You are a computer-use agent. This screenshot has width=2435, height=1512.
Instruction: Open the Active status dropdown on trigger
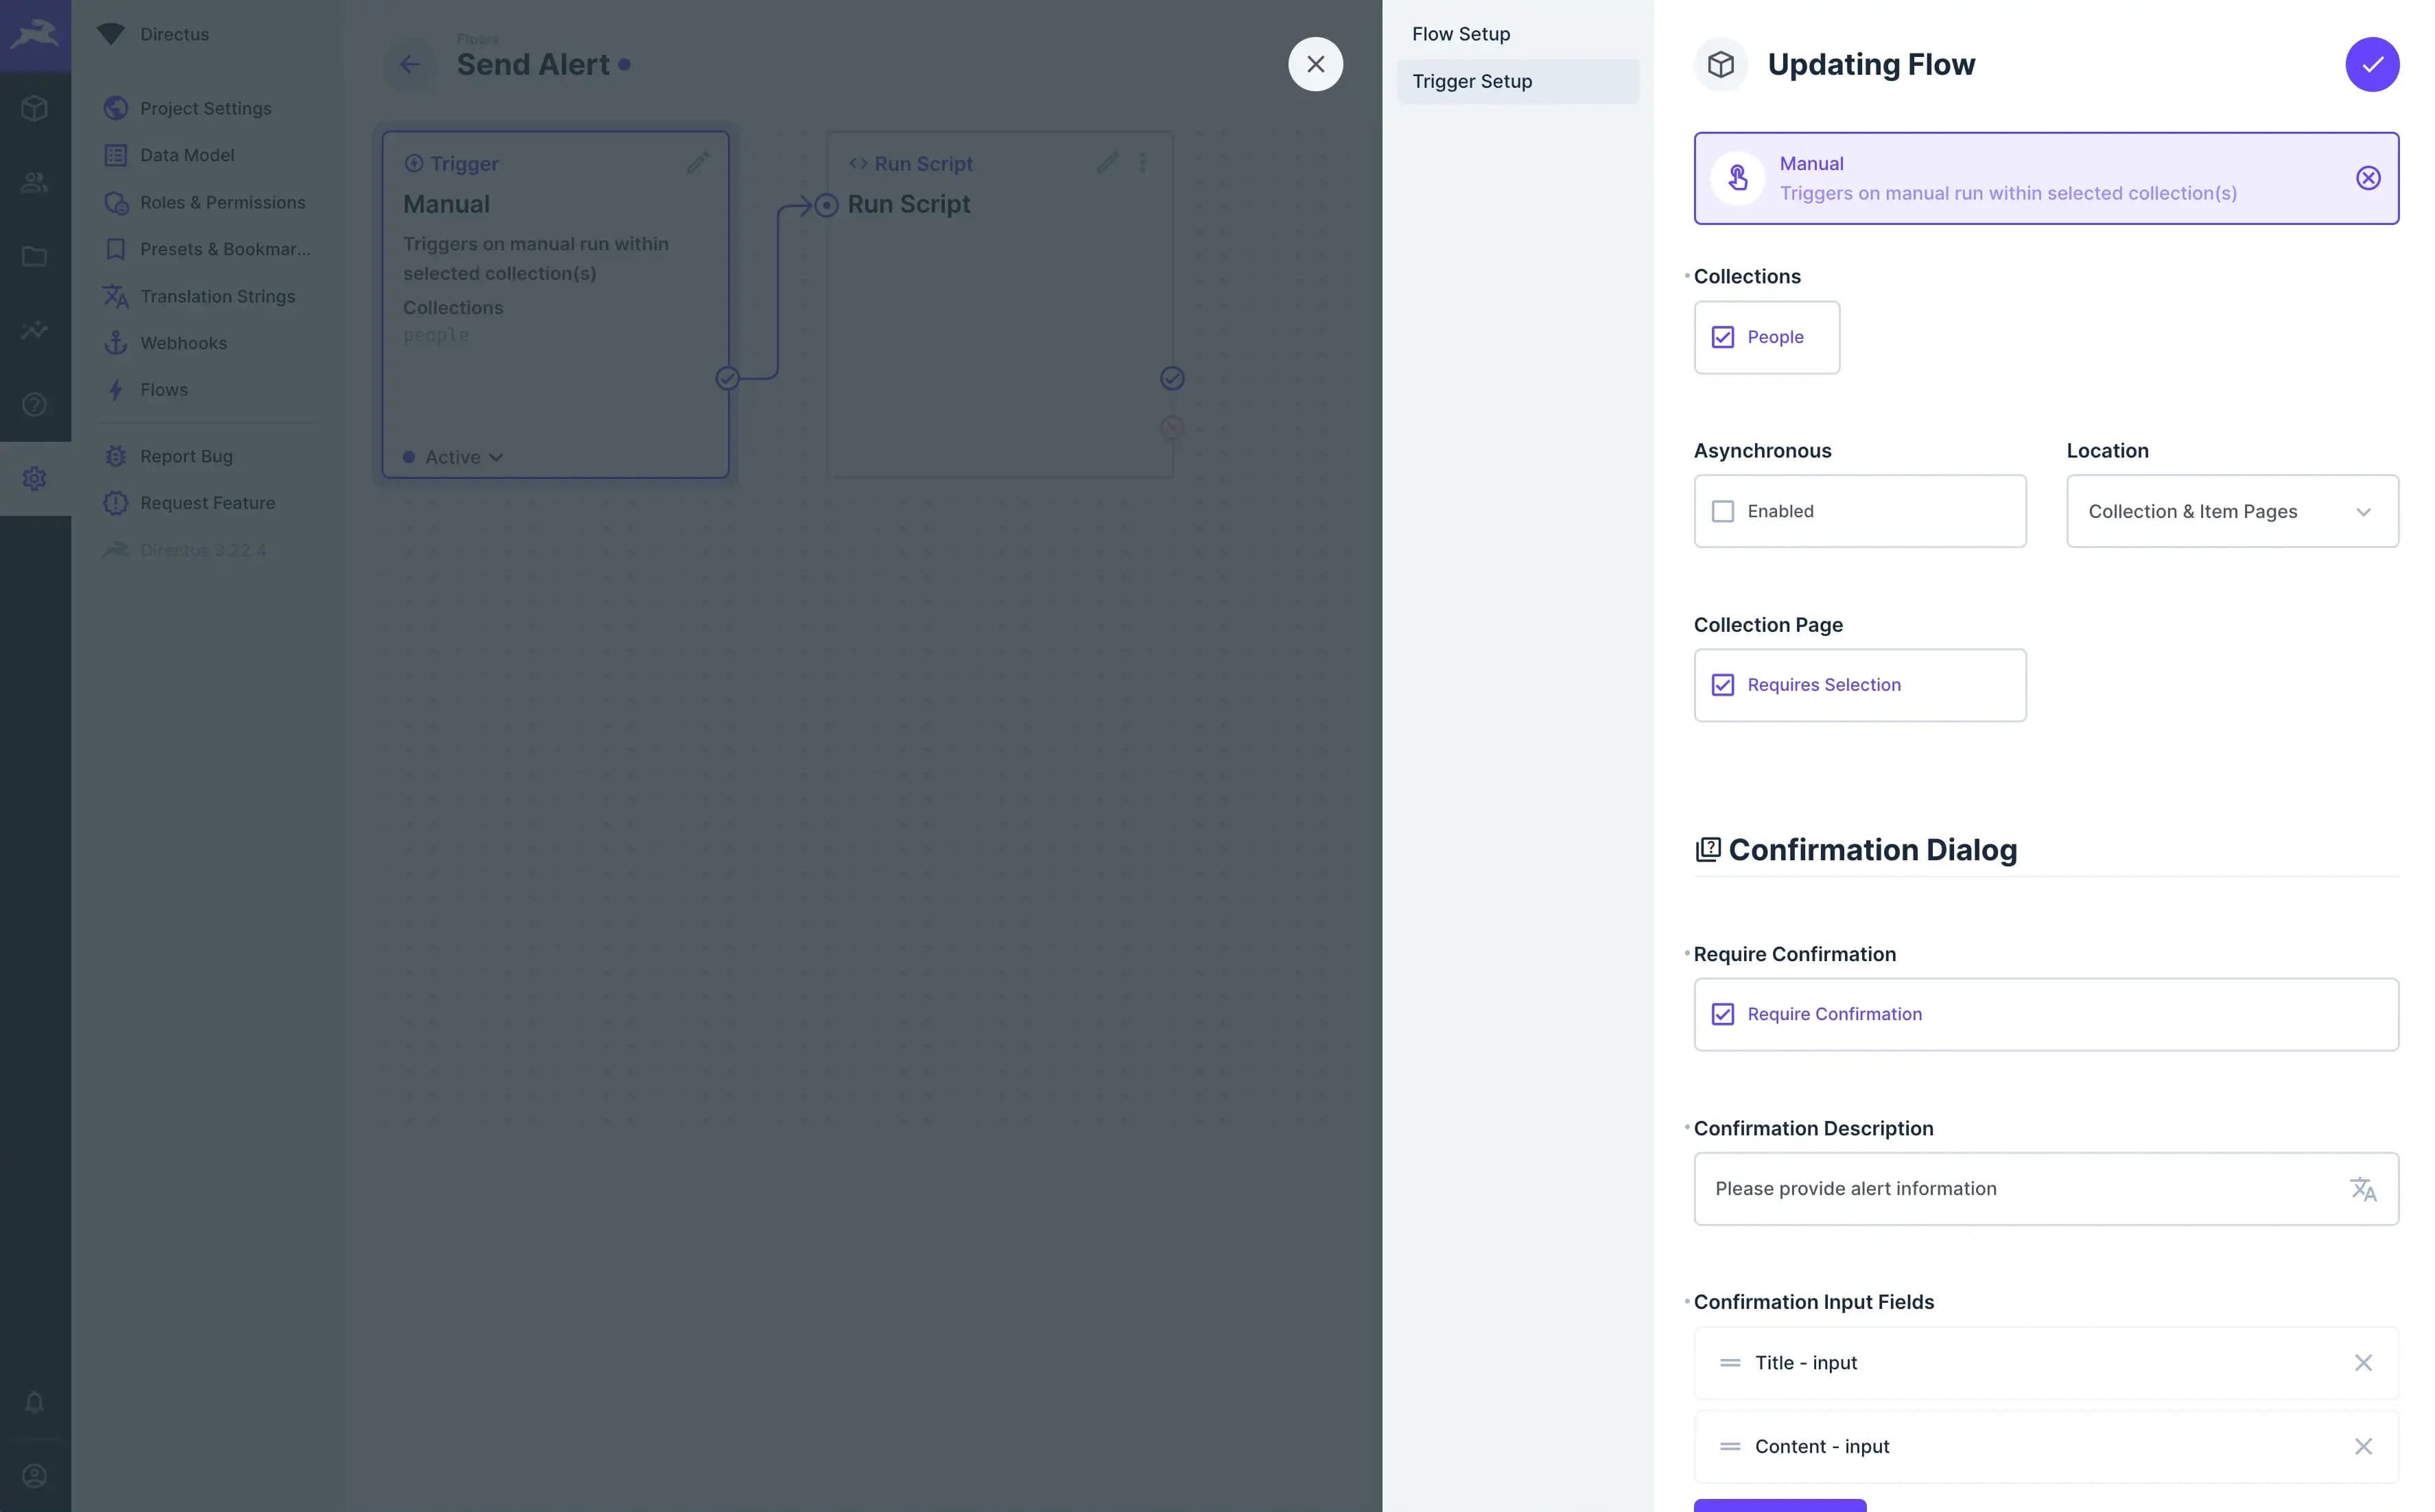pyautogui.click(x=453, y=457)
